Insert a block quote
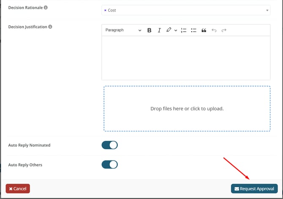Viewport: 283px width, 199px height. click(x=204, y=30)
